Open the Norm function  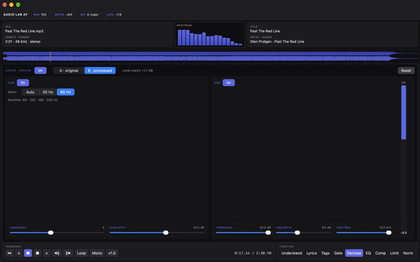(x=408, y=253)
